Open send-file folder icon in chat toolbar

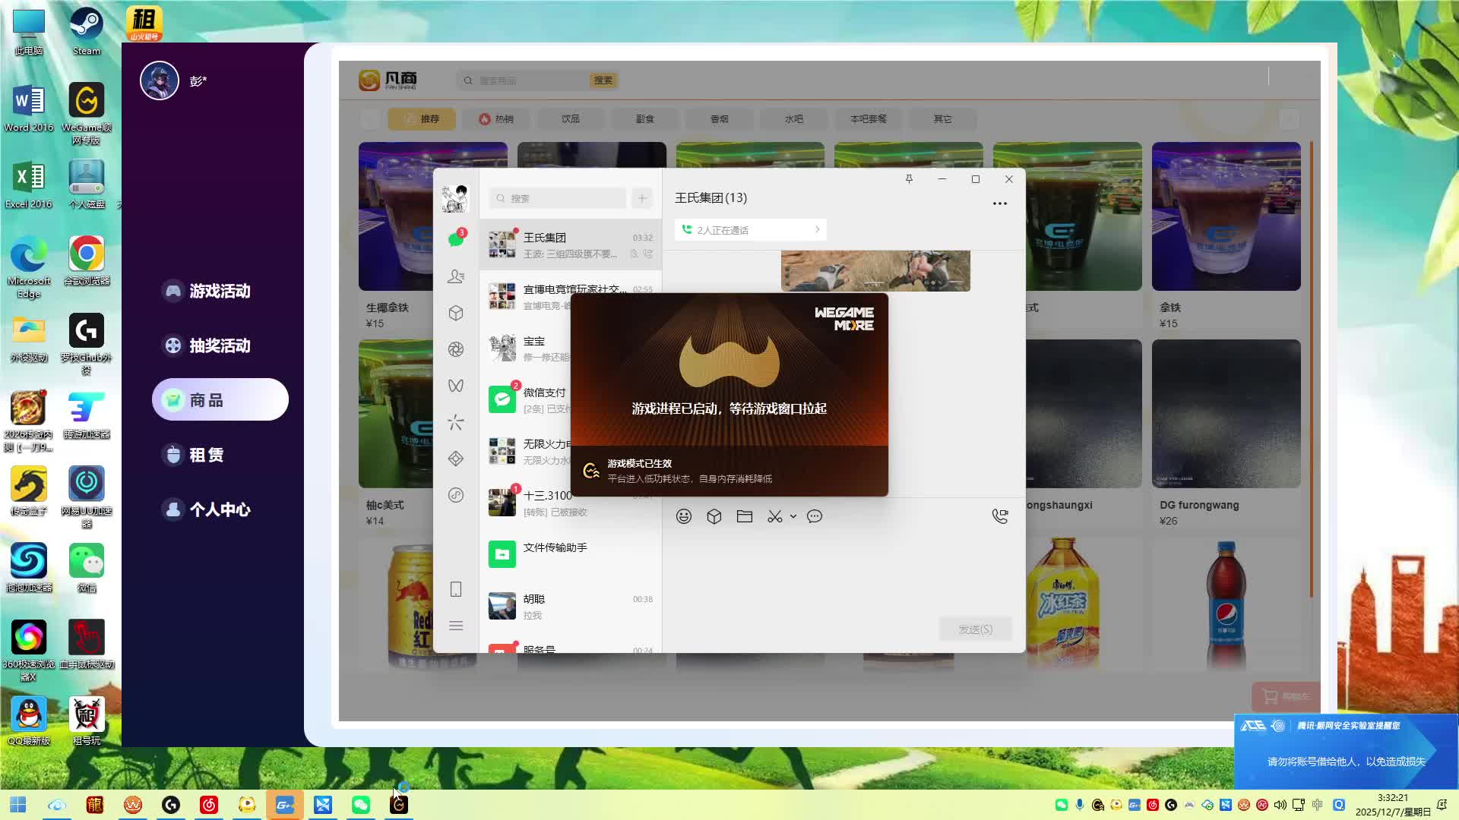click(x=745, y=516)
